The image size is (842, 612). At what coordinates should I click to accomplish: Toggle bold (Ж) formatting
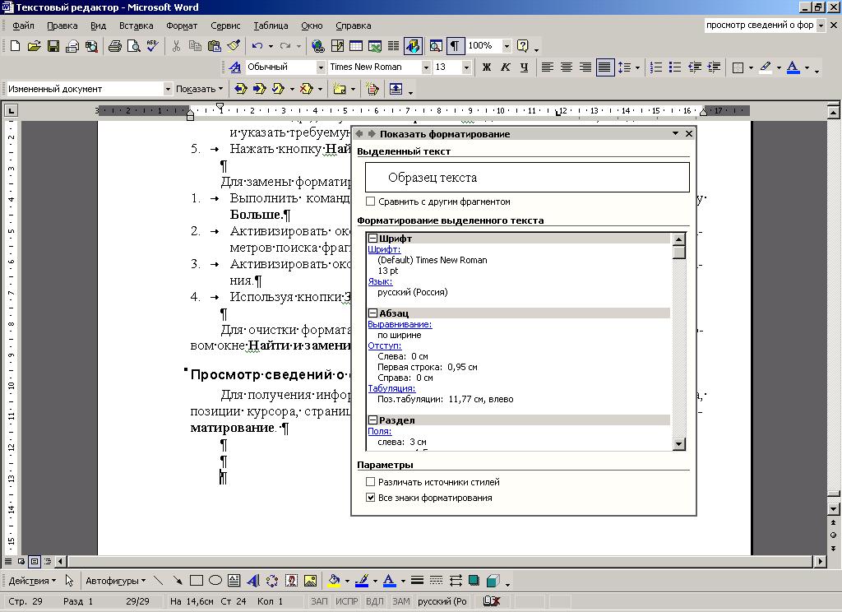(x=486, y=67)
